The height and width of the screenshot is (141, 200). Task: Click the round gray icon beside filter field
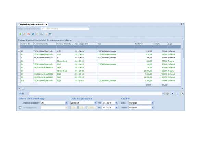(168, 94)
